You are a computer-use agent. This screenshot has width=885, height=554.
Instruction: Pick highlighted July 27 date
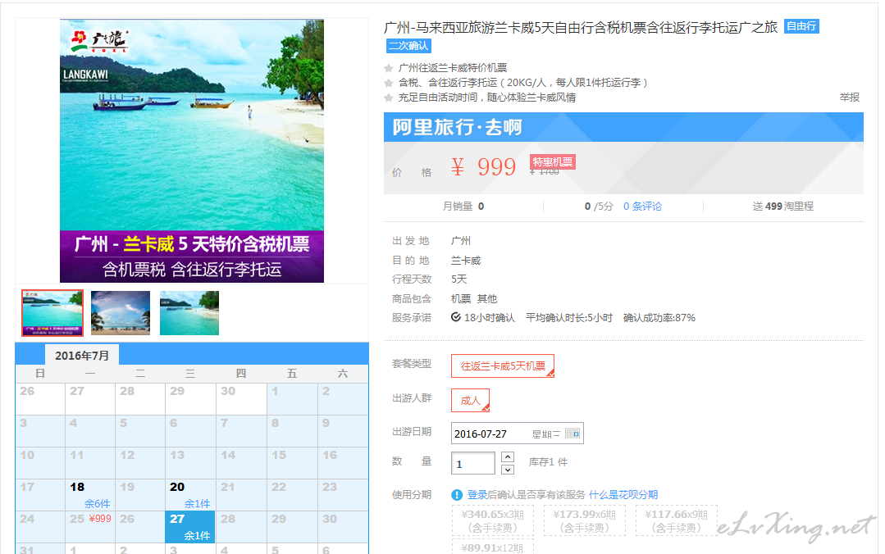click(x=190, y=527)
